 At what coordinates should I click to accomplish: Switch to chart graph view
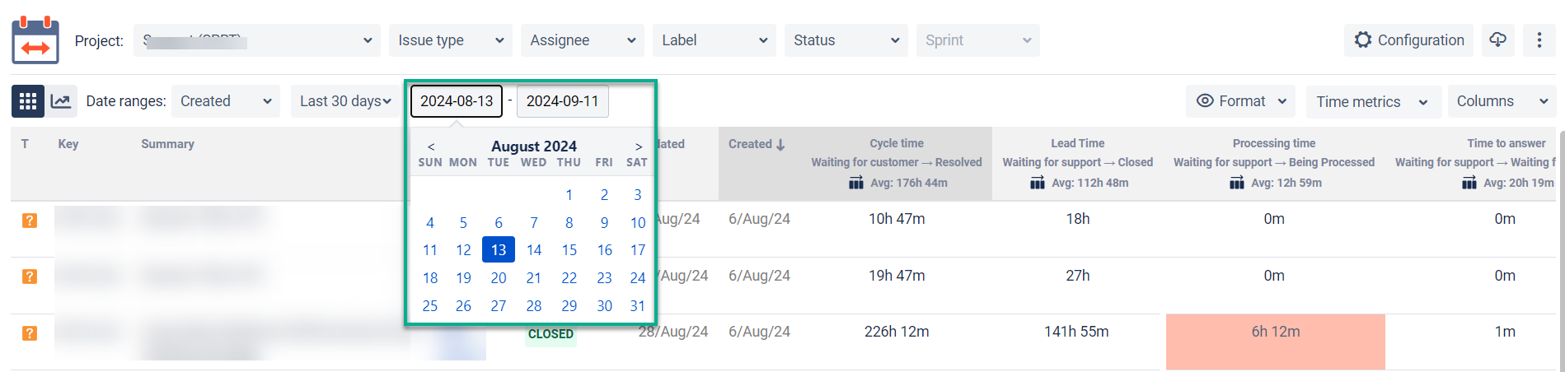[61, 101]
